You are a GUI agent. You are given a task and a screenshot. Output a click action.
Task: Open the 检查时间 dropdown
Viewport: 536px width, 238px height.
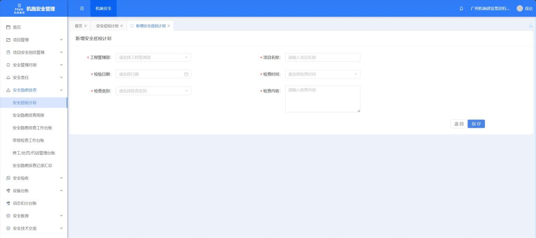(x=322, y=74)
